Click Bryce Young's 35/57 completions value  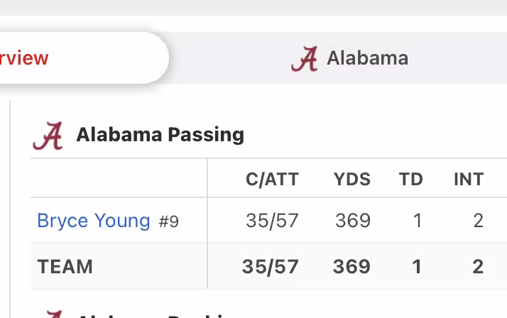pos(272,221)
